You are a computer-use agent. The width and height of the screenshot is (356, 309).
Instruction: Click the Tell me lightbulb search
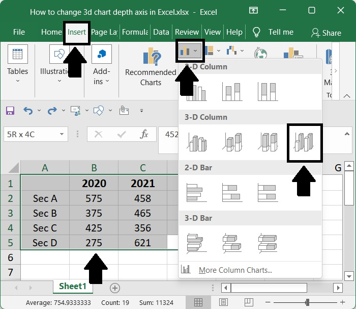click(x=256, y=32)
